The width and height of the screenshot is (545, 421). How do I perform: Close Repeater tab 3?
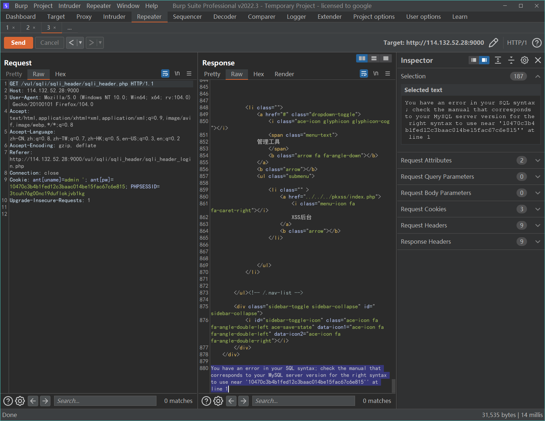55,27
